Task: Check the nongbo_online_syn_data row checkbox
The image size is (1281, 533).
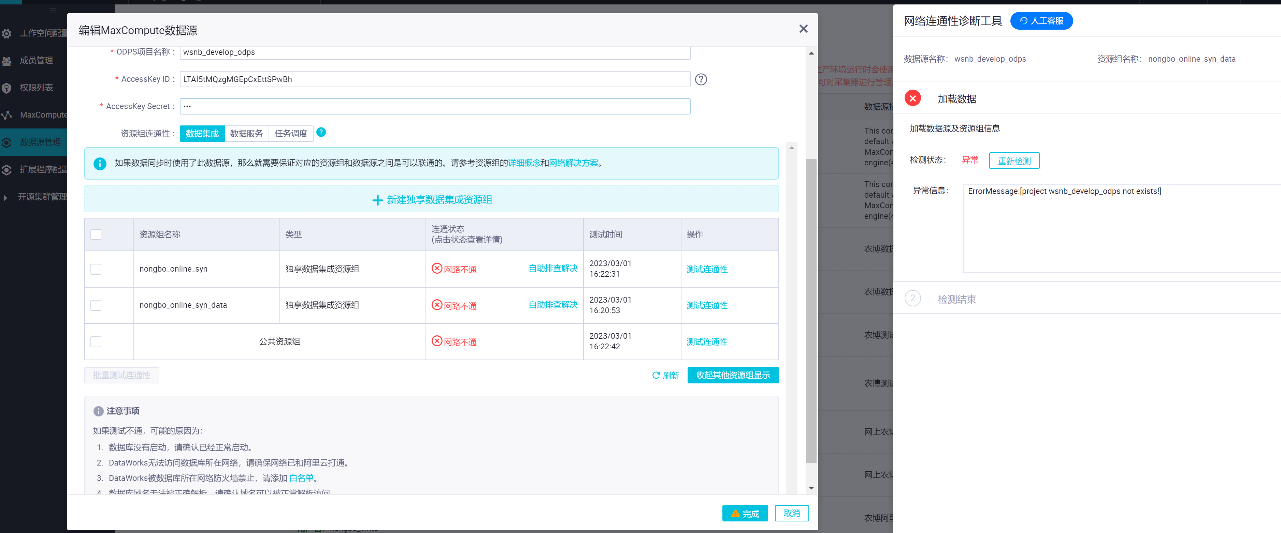Action: click(96, 305)
